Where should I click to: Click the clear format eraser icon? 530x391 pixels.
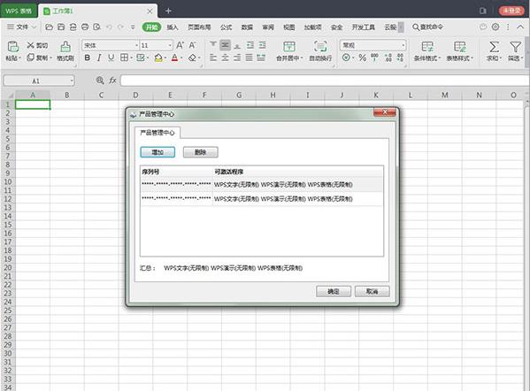coord(192,57)
